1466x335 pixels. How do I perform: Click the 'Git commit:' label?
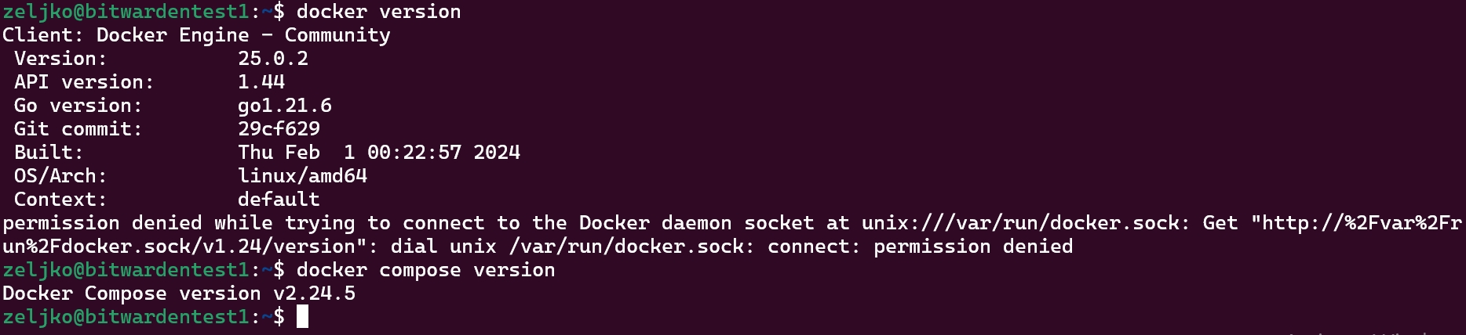coord(78,129)
